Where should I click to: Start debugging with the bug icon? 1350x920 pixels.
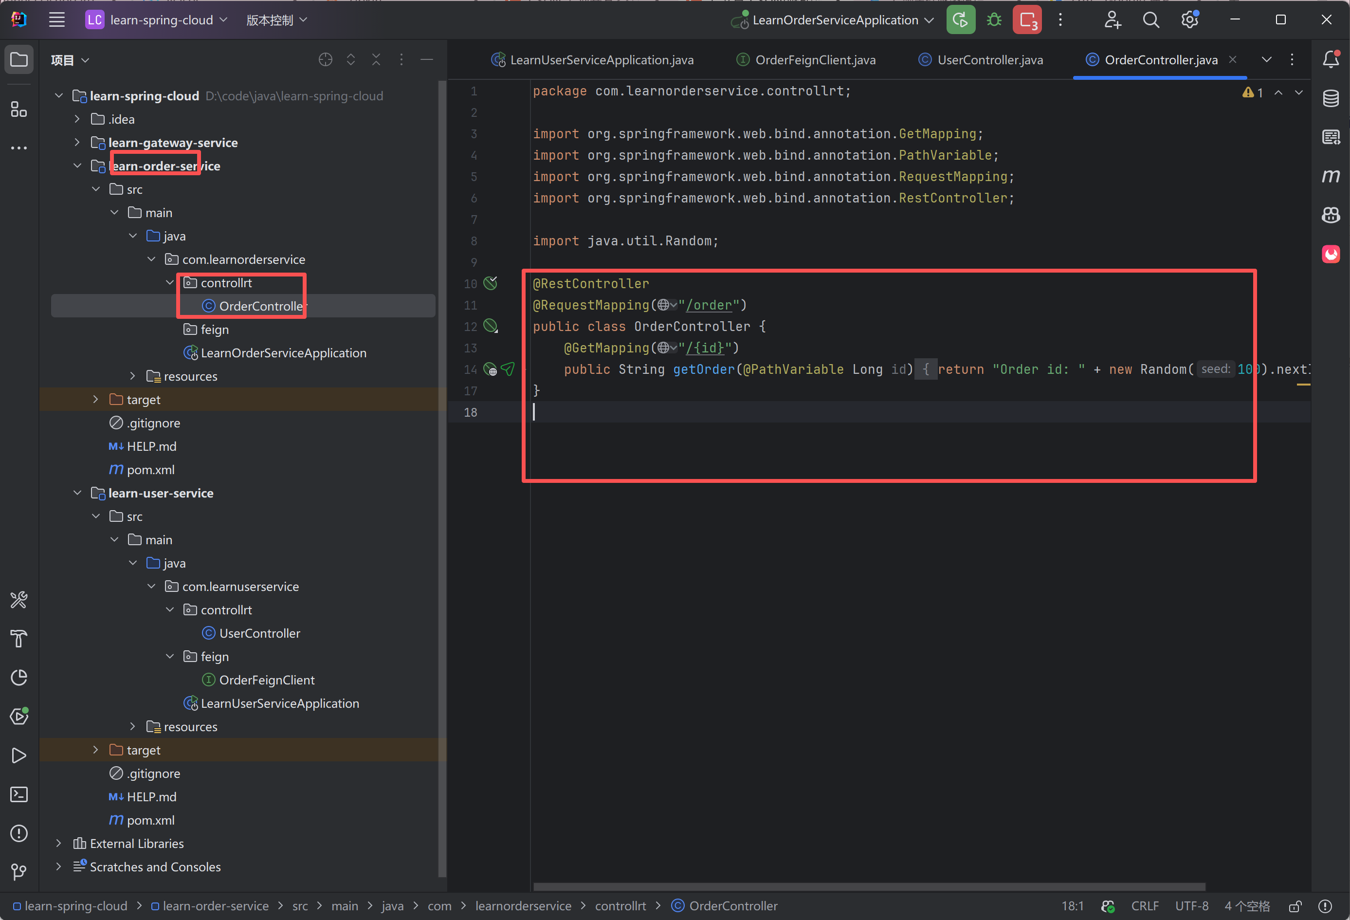994,20
